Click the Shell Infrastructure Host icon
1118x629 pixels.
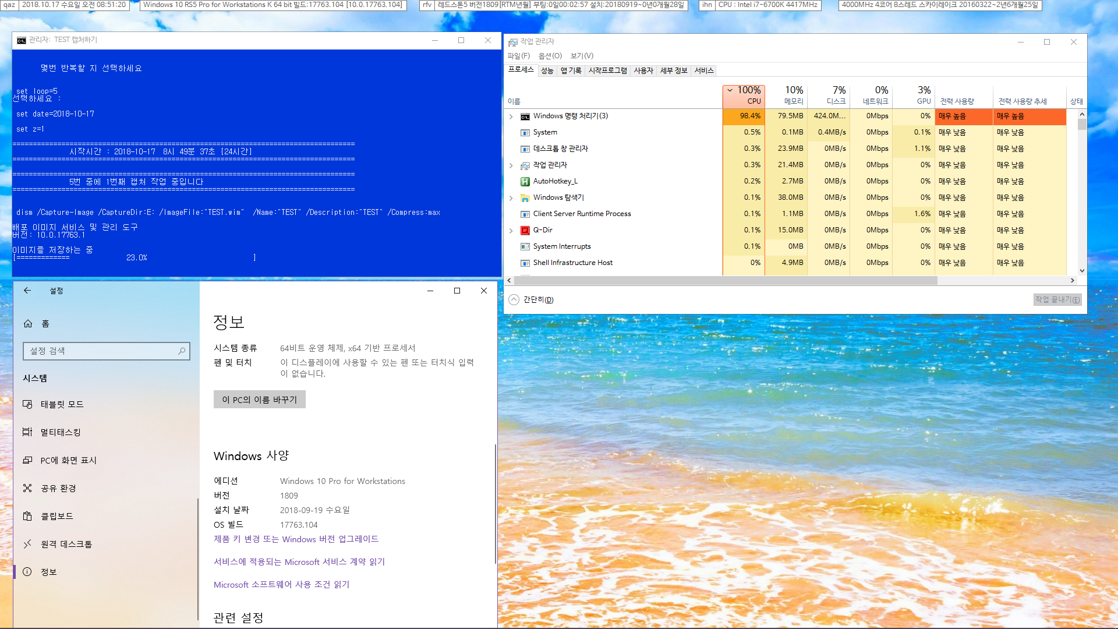click(x=525, y=263)
